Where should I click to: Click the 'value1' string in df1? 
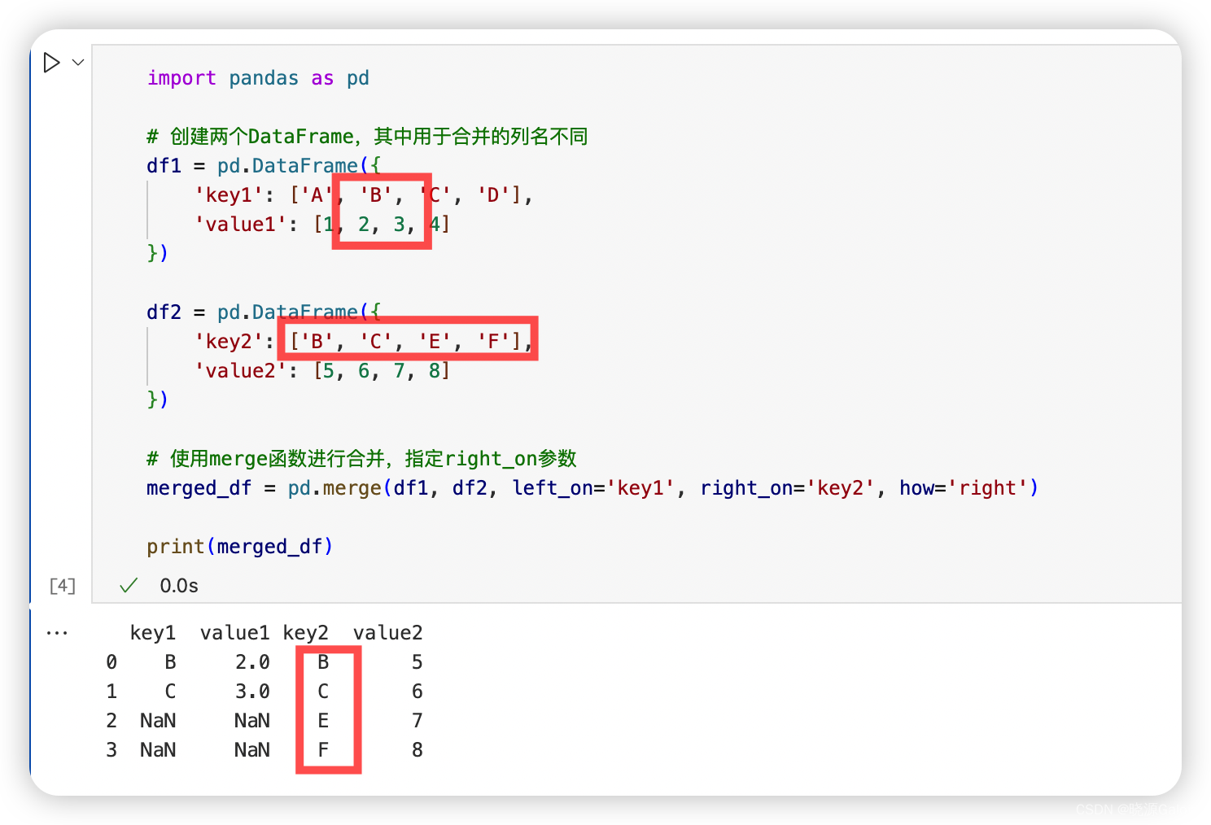[x=241, y=225]
